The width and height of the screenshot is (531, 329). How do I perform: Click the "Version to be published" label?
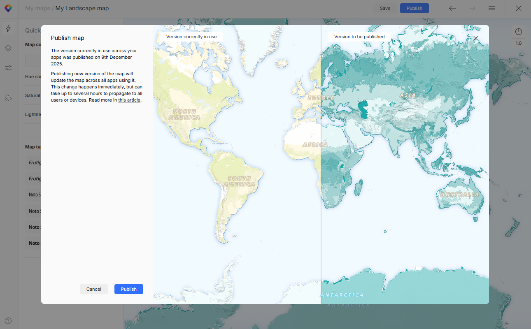point(359,37)
